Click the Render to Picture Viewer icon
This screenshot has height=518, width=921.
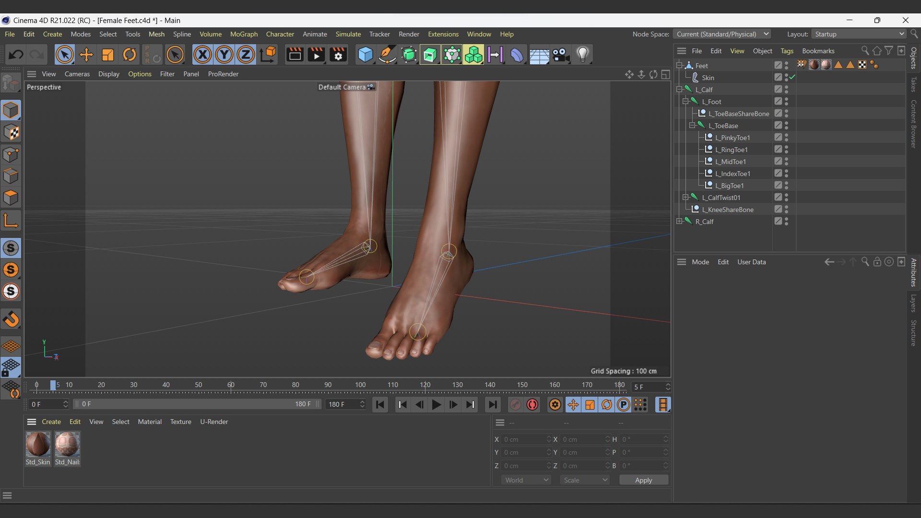317,55
